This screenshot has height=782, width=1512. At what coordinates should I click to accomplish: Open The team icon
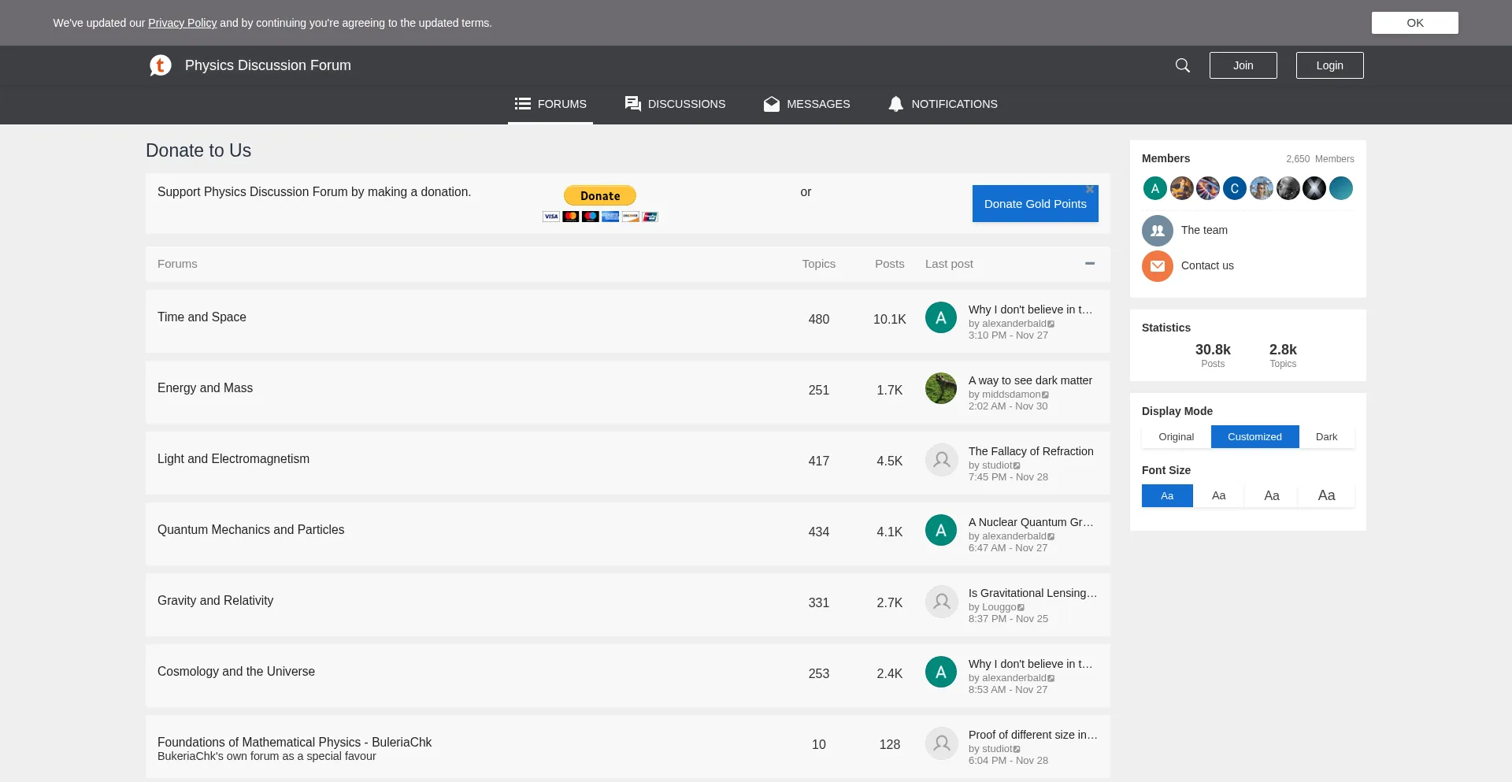(x=1157, y=231)
